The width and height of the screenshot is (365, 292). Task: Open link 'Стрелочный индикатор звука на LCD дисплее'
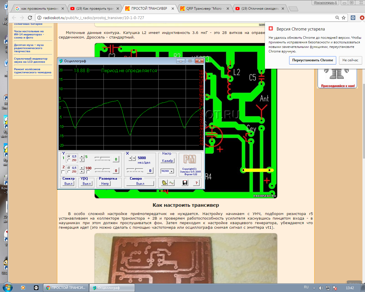pos(31,60)
